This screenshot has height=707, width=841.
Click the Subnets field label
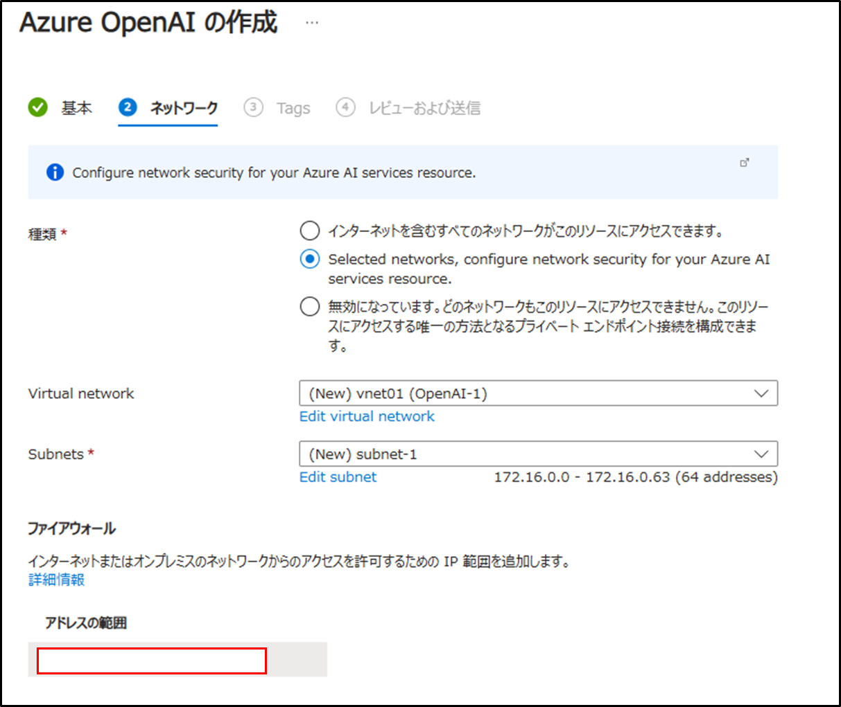click(x=61, y=454)
